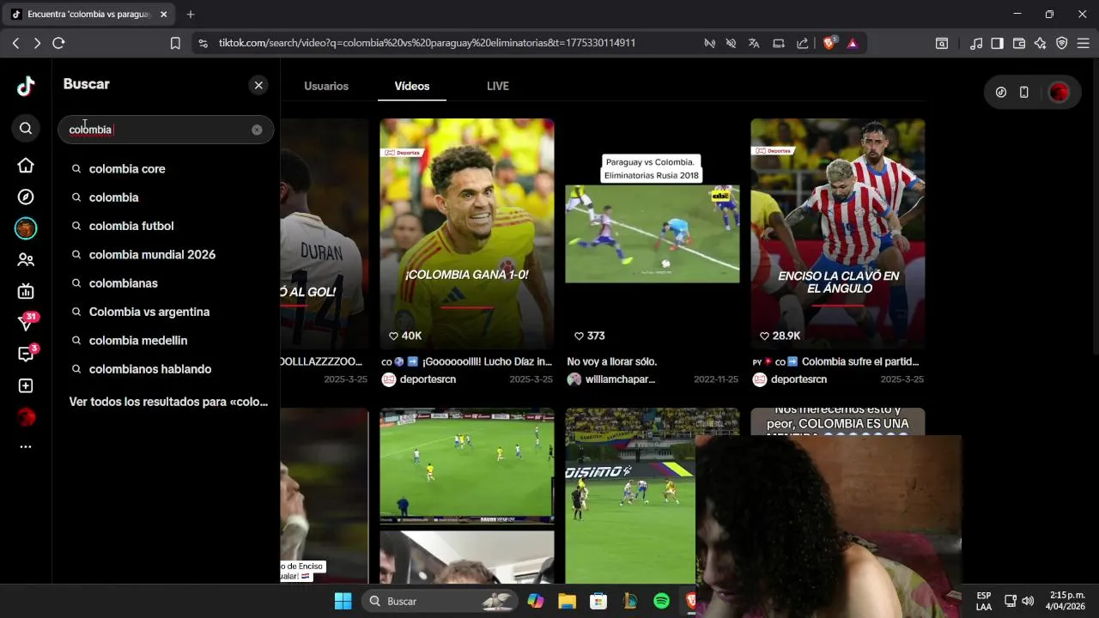The height and width of the screenshot is (618, 1099).
Task: Open the 'Paraguay vs Colombia. Eliminatorias Rusia 2018' video
Action: click(x=653, y=233)
